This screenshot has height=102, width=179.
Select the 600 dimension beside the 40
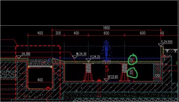tap(143, 33)
